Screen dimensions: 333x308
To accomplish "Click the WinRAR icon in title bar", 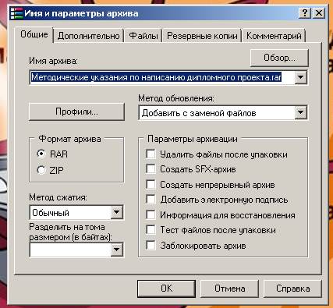I will pos(16,13).
